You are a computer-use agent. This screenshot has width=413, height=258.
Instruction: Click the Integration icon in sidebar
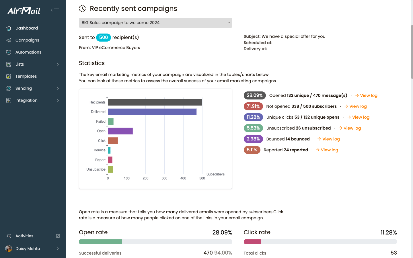click(9, 100)
